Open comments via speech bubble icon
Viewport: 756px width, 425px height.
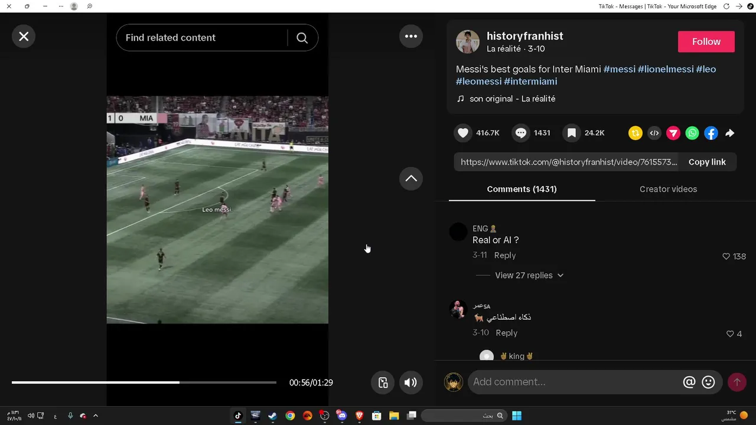521,133
